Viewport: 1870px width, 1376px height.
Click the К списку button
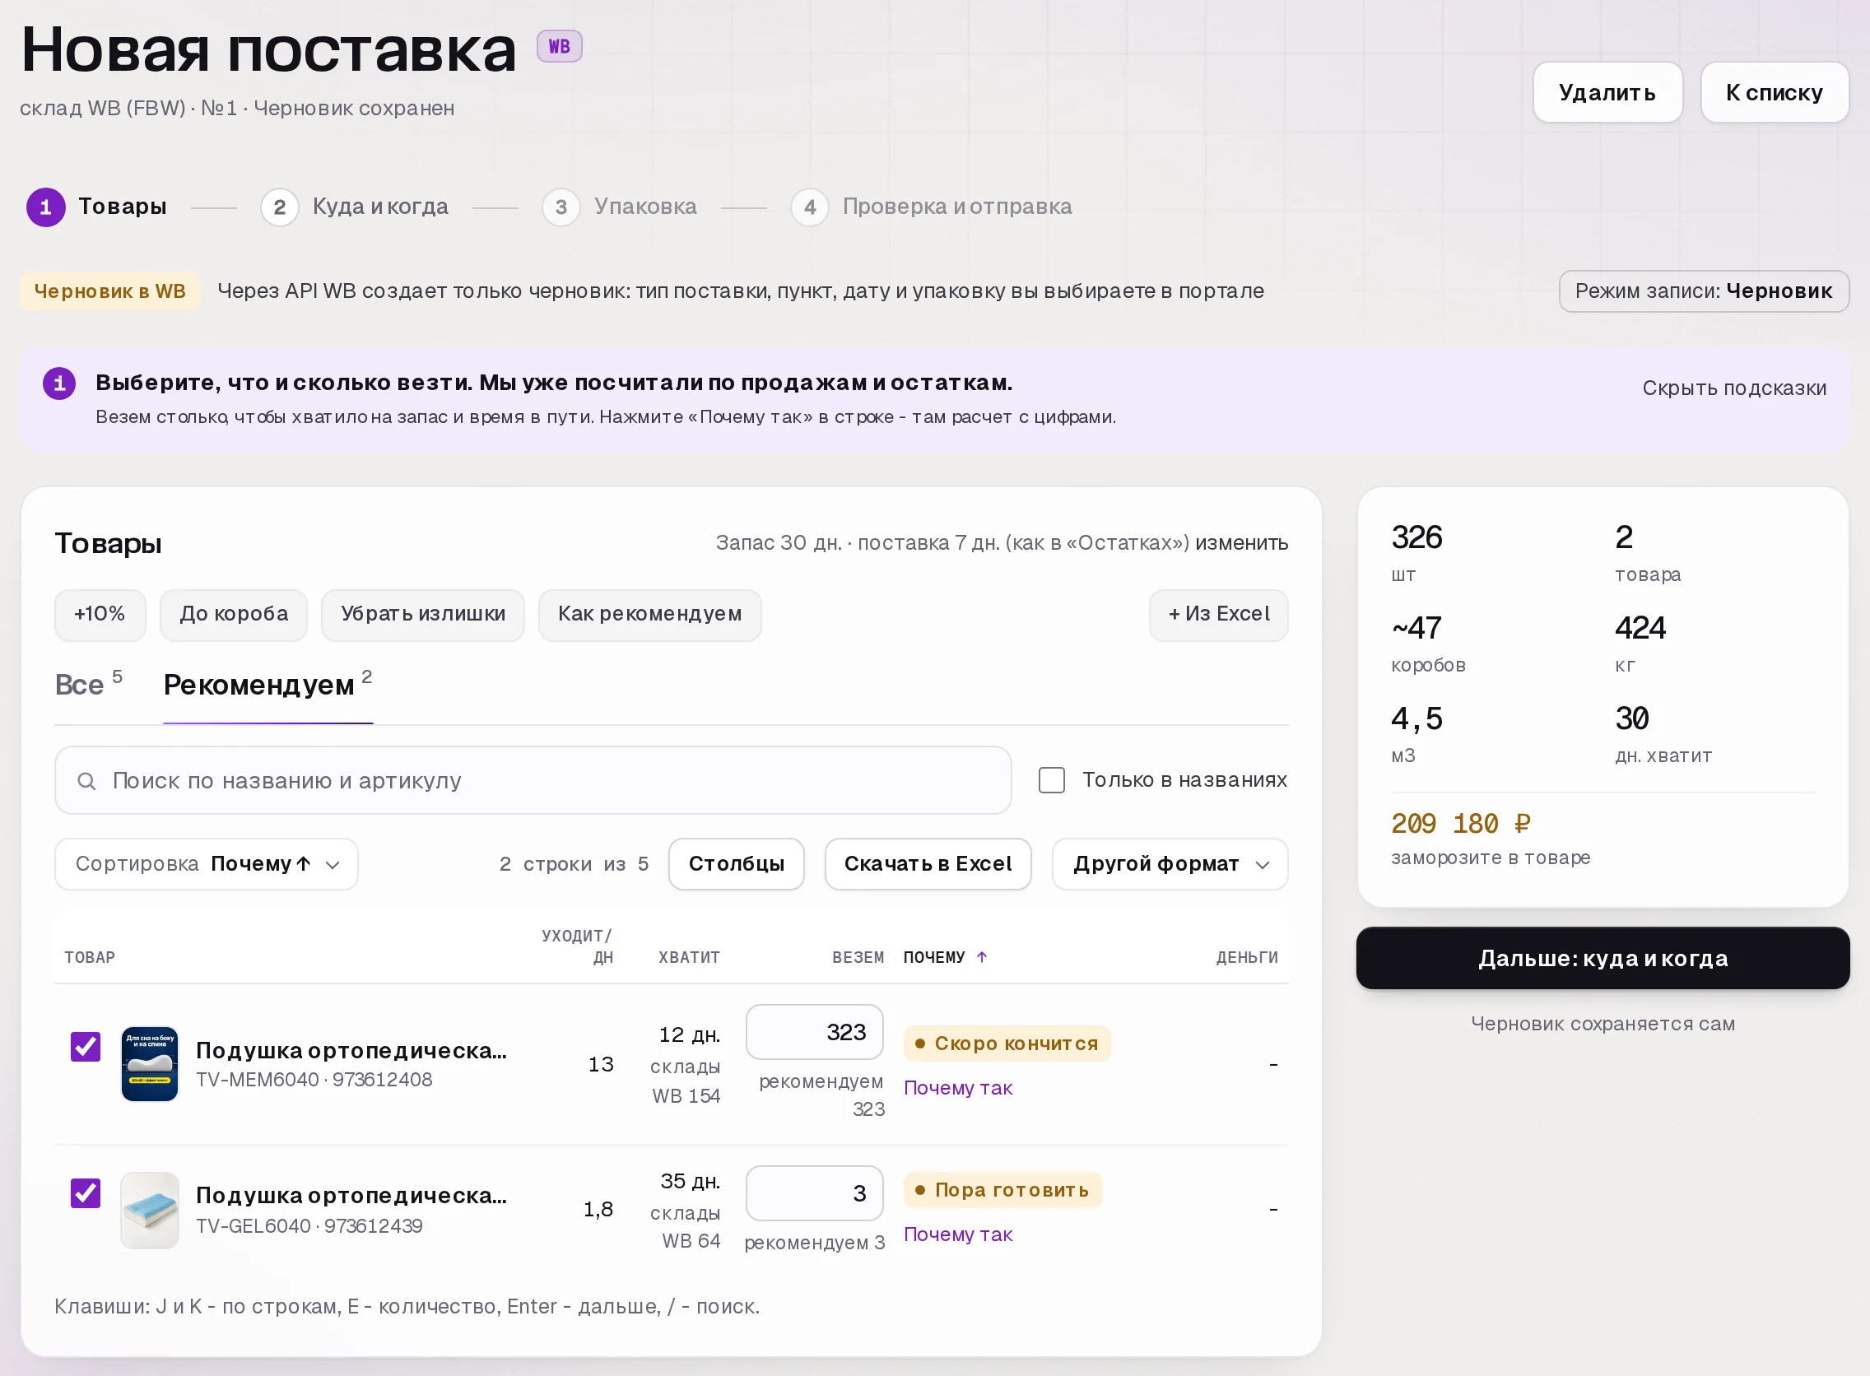click(x=1775, y=92)
